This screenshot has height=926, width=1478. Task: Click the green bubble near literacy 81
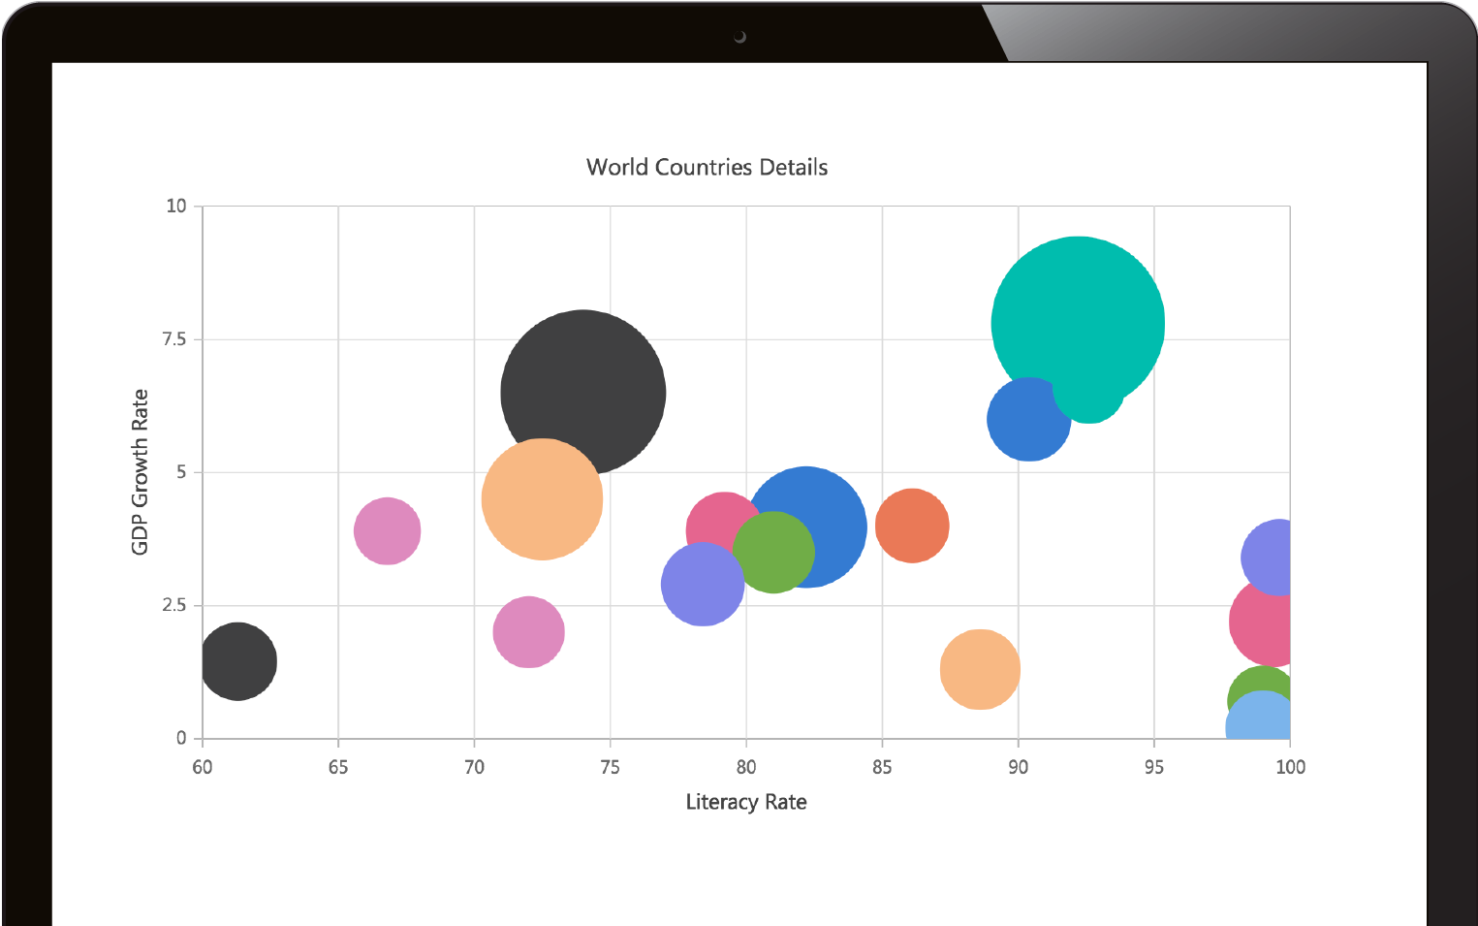click(773, 553)
